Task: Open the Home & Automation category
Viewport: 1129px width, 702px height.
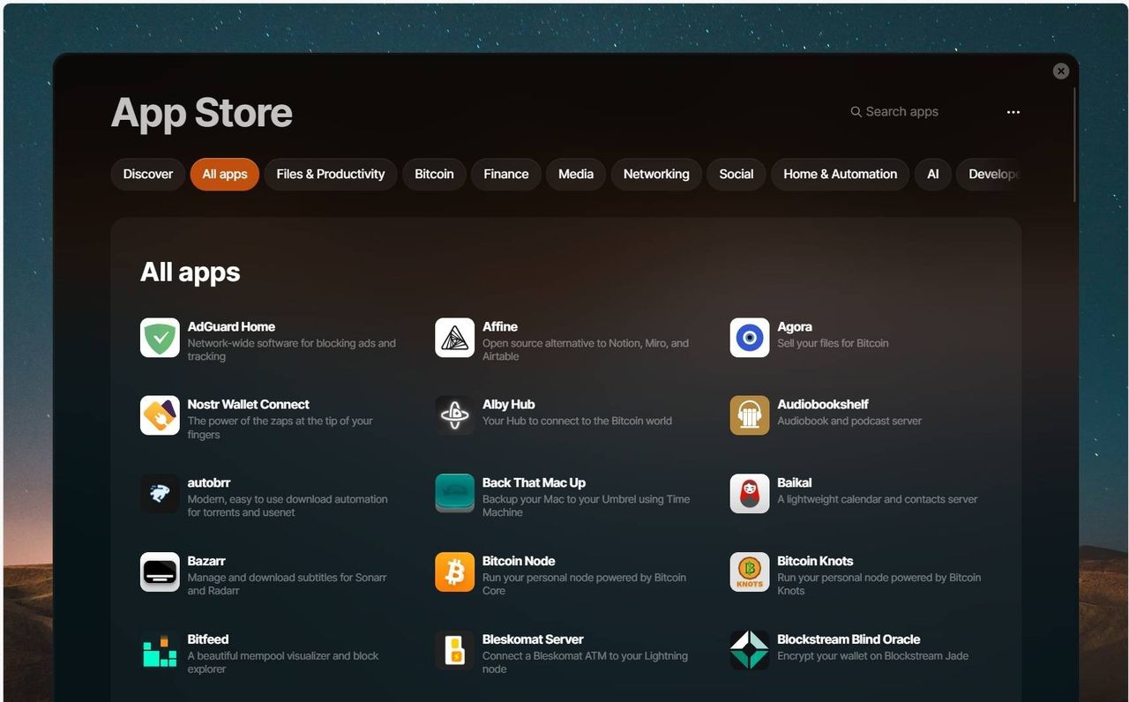Action: point(841,174)
